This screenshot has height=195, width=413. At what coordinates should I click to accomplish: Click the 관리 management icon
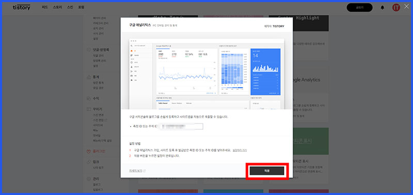pos(89,179)
